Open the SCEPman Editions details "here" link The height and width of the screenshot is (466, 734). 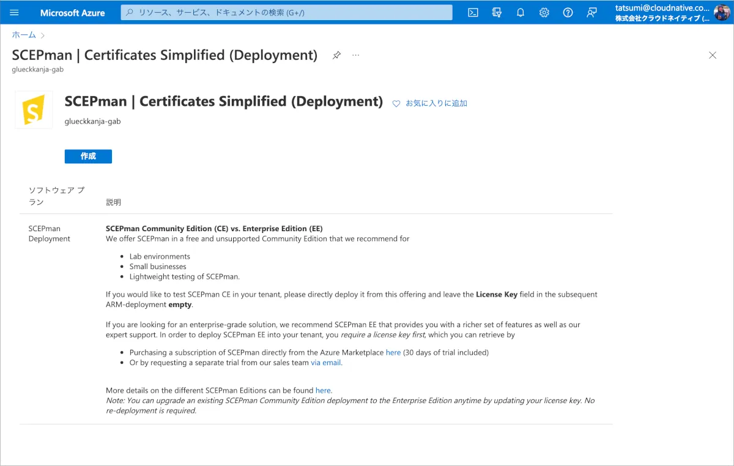pos(323,390)
